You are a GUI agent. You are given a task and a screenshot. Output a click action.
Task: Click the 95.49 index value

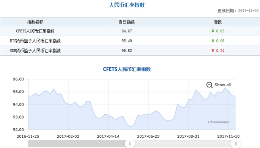(127, 41)
